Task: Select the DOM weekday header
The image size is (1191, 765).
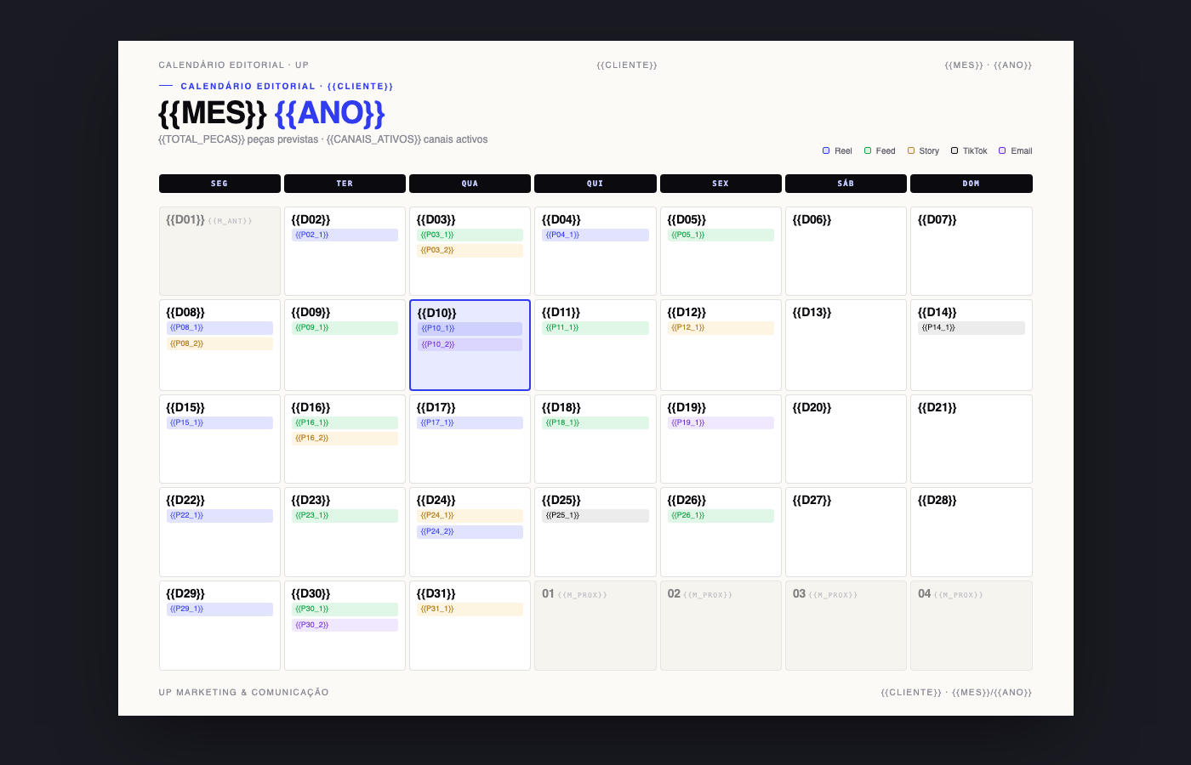Action: click(x=972, y=184)
